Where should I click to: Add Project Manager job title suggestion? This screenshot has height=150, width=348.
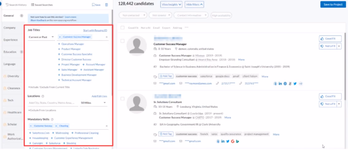coord(69,65)
